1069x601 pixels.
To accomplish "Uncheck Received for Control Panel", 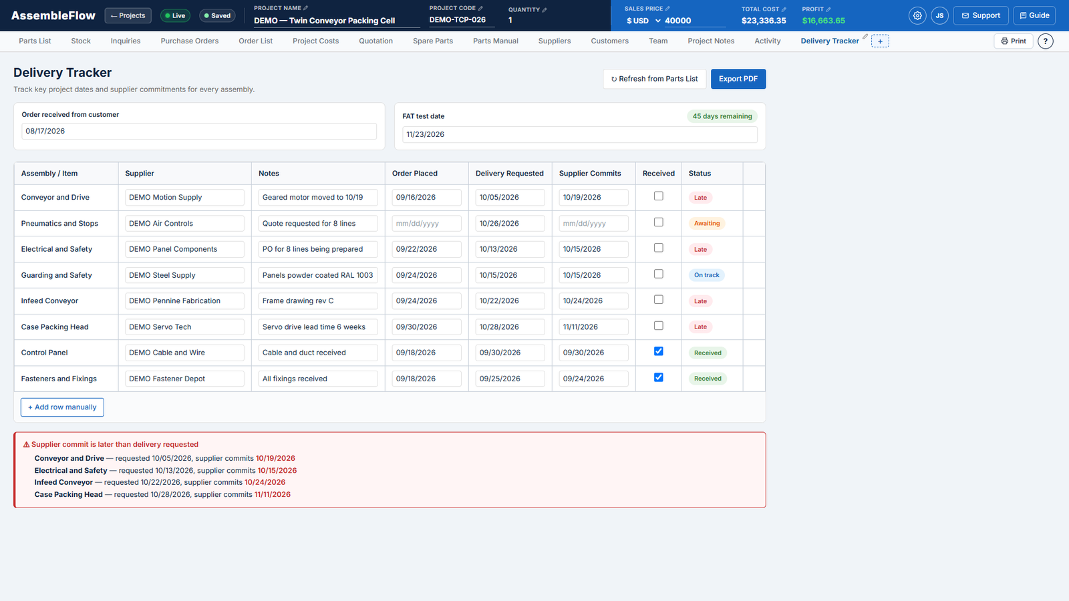I will [x=659, y=351].
